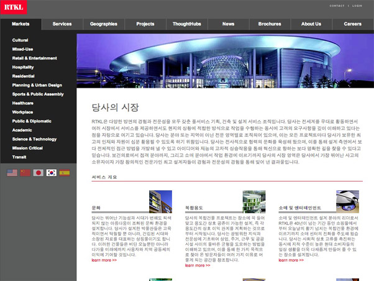Click the LOGIN link

click(357, 6)
